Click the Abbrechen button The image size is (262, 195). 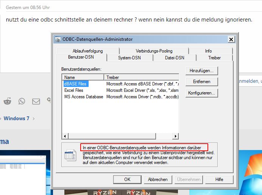pos(158,180)
